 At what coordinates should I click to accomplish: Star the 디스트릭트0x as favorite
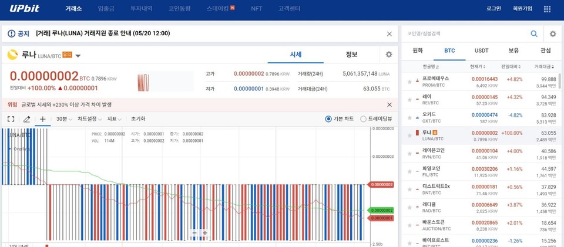click(409, 190)
